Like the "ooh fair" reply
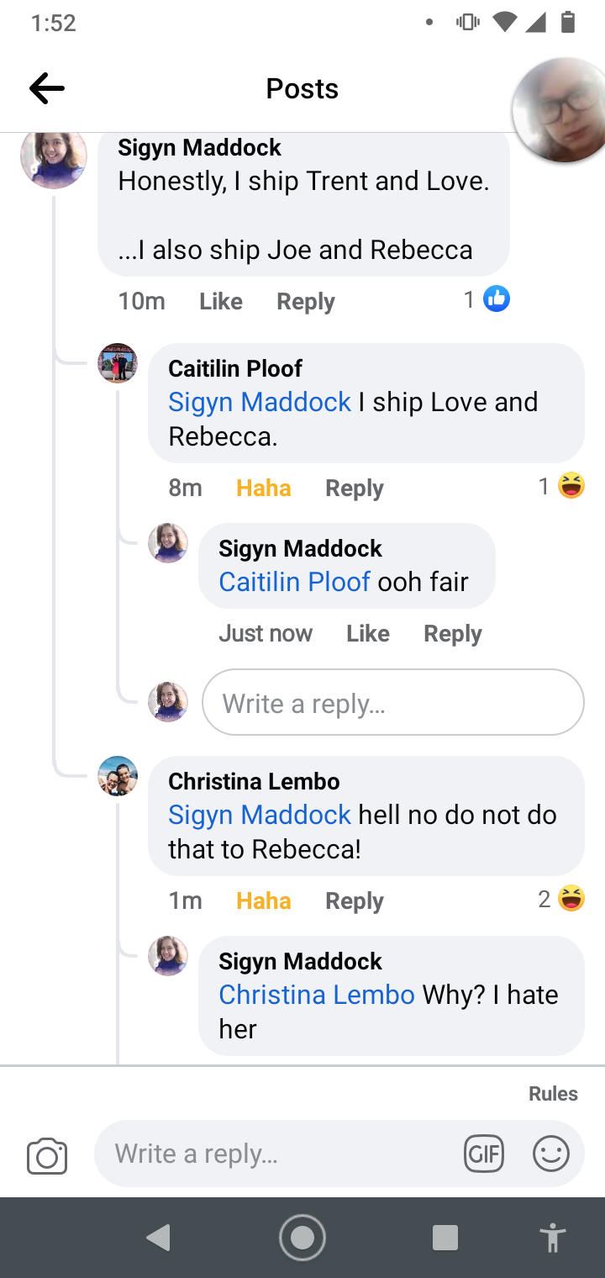 368,634
